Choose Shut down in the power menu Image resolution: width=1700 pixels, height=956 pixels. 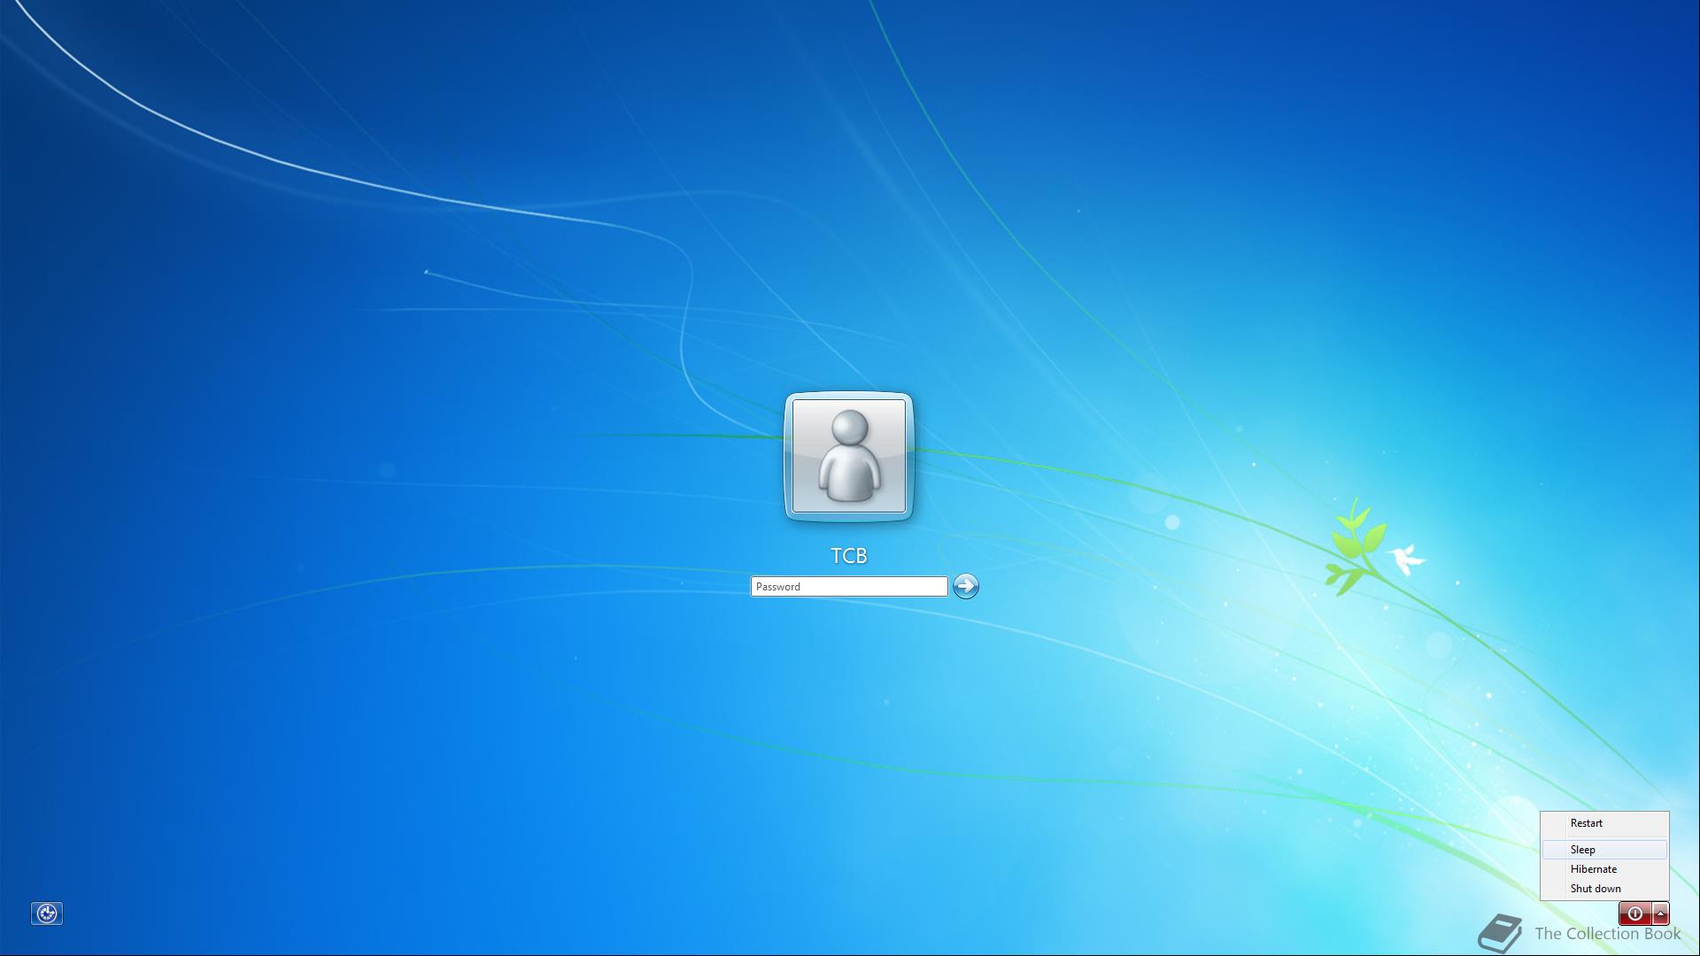1604,889
